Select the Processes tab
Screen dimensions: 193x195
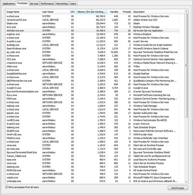coord(22,3)
